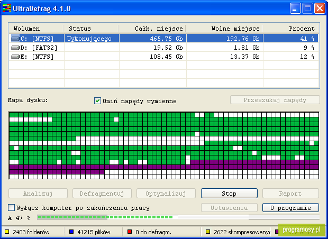The width and height of the screenshot is (328, 239).
Task: Click the blue files legend square
Action: click(71, 232)
